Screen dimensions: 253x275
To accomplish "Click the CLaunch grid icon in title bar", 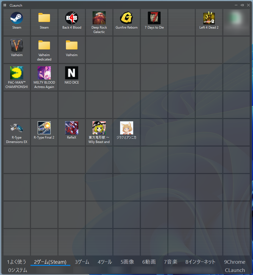I will (5, 5).
